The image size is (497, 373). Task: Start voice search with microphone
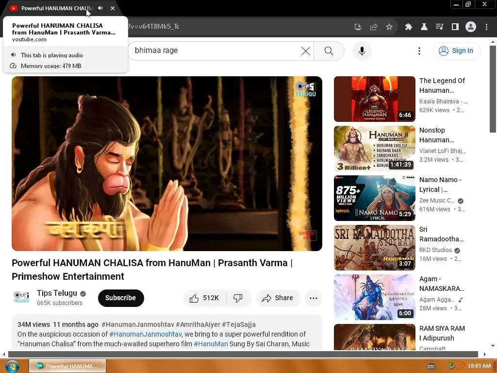pyautogui.click(x=362, y=51)
